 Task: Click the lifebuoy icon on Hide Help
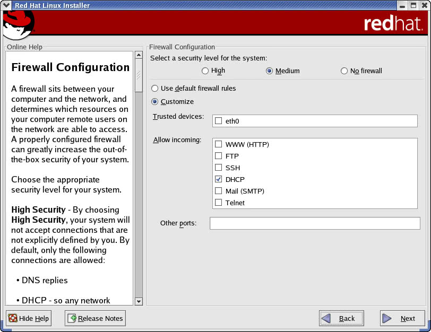click(x=13, y=318)
